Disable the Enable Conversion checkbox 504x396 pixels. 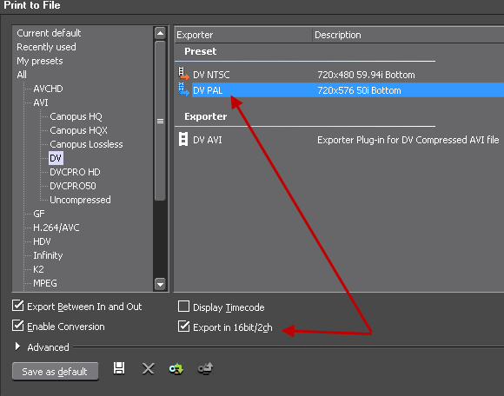[x=18, y=326]
